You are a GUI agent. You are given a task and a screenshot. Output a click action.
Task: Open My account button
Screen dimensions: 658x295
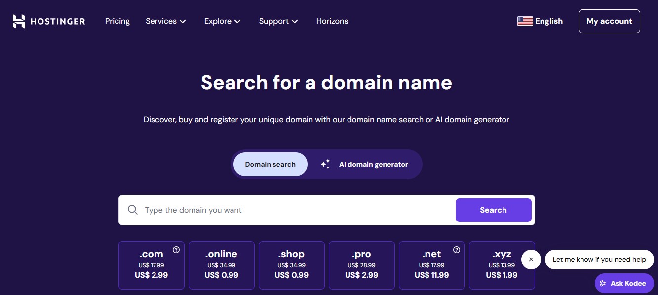tap(609, 21)
